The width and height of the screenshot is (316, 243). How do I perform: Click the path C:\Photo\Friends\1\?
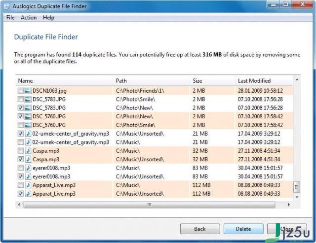click(x=140, y=91)
